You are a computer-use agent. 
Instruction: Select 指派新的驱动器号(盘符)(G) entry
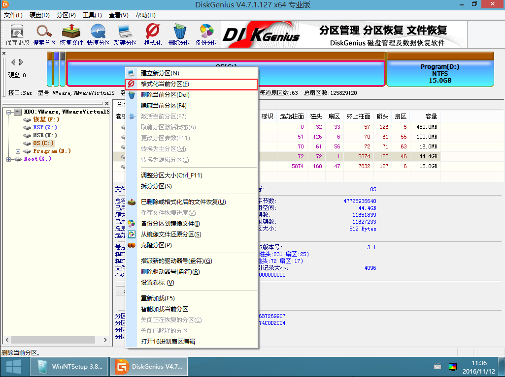pyautogui.click(x=192, y=261)
